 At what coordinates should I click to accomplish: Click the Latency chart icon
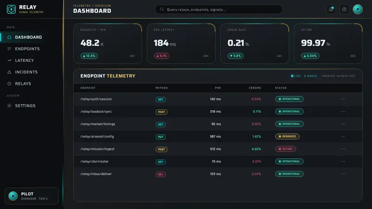(x=9, y=60)
